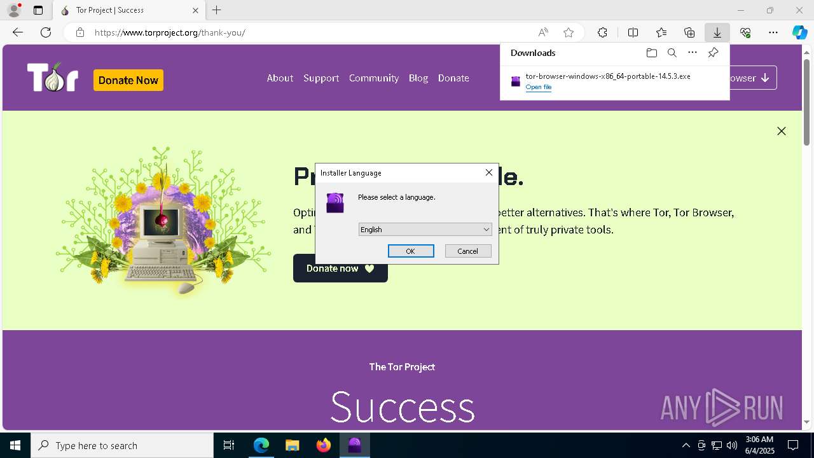Open the Support menu item

click(x=321, y=78)
